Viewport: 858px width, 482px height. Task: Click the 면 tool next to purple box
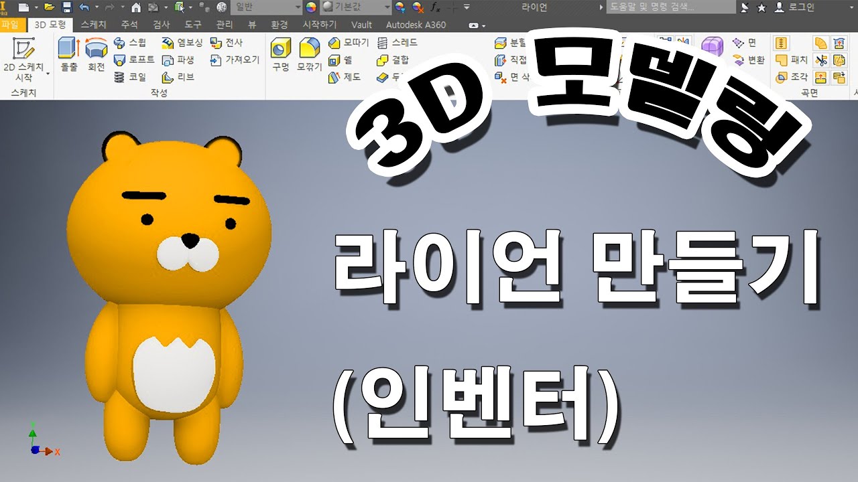click(744, 42)
